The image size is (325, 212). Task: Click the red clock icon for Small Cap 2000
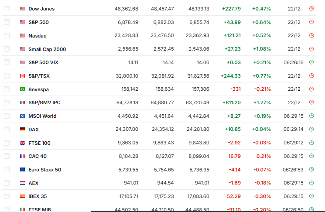point(311,49)
